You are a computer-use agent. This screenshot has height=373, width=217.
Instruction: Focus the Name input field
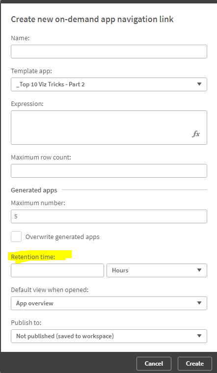point(109,52)
